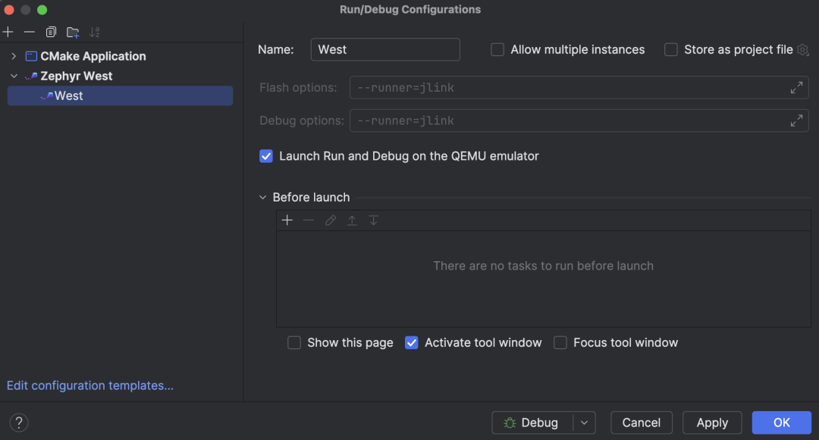The height and width of the screenshot is (440, 819).
Task: Copy the selected configuration
Action: coord(51,33)
